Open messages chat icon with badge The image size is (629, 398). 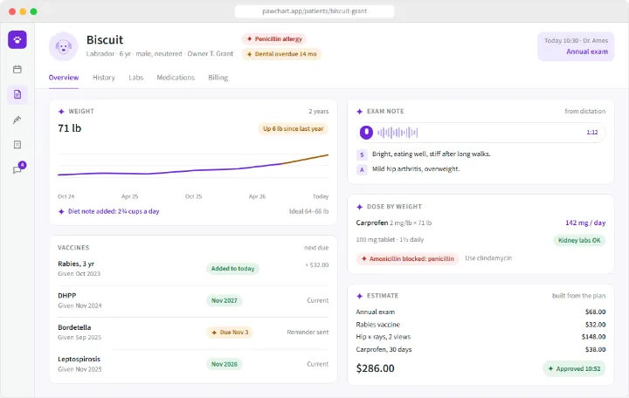(18, 168)
